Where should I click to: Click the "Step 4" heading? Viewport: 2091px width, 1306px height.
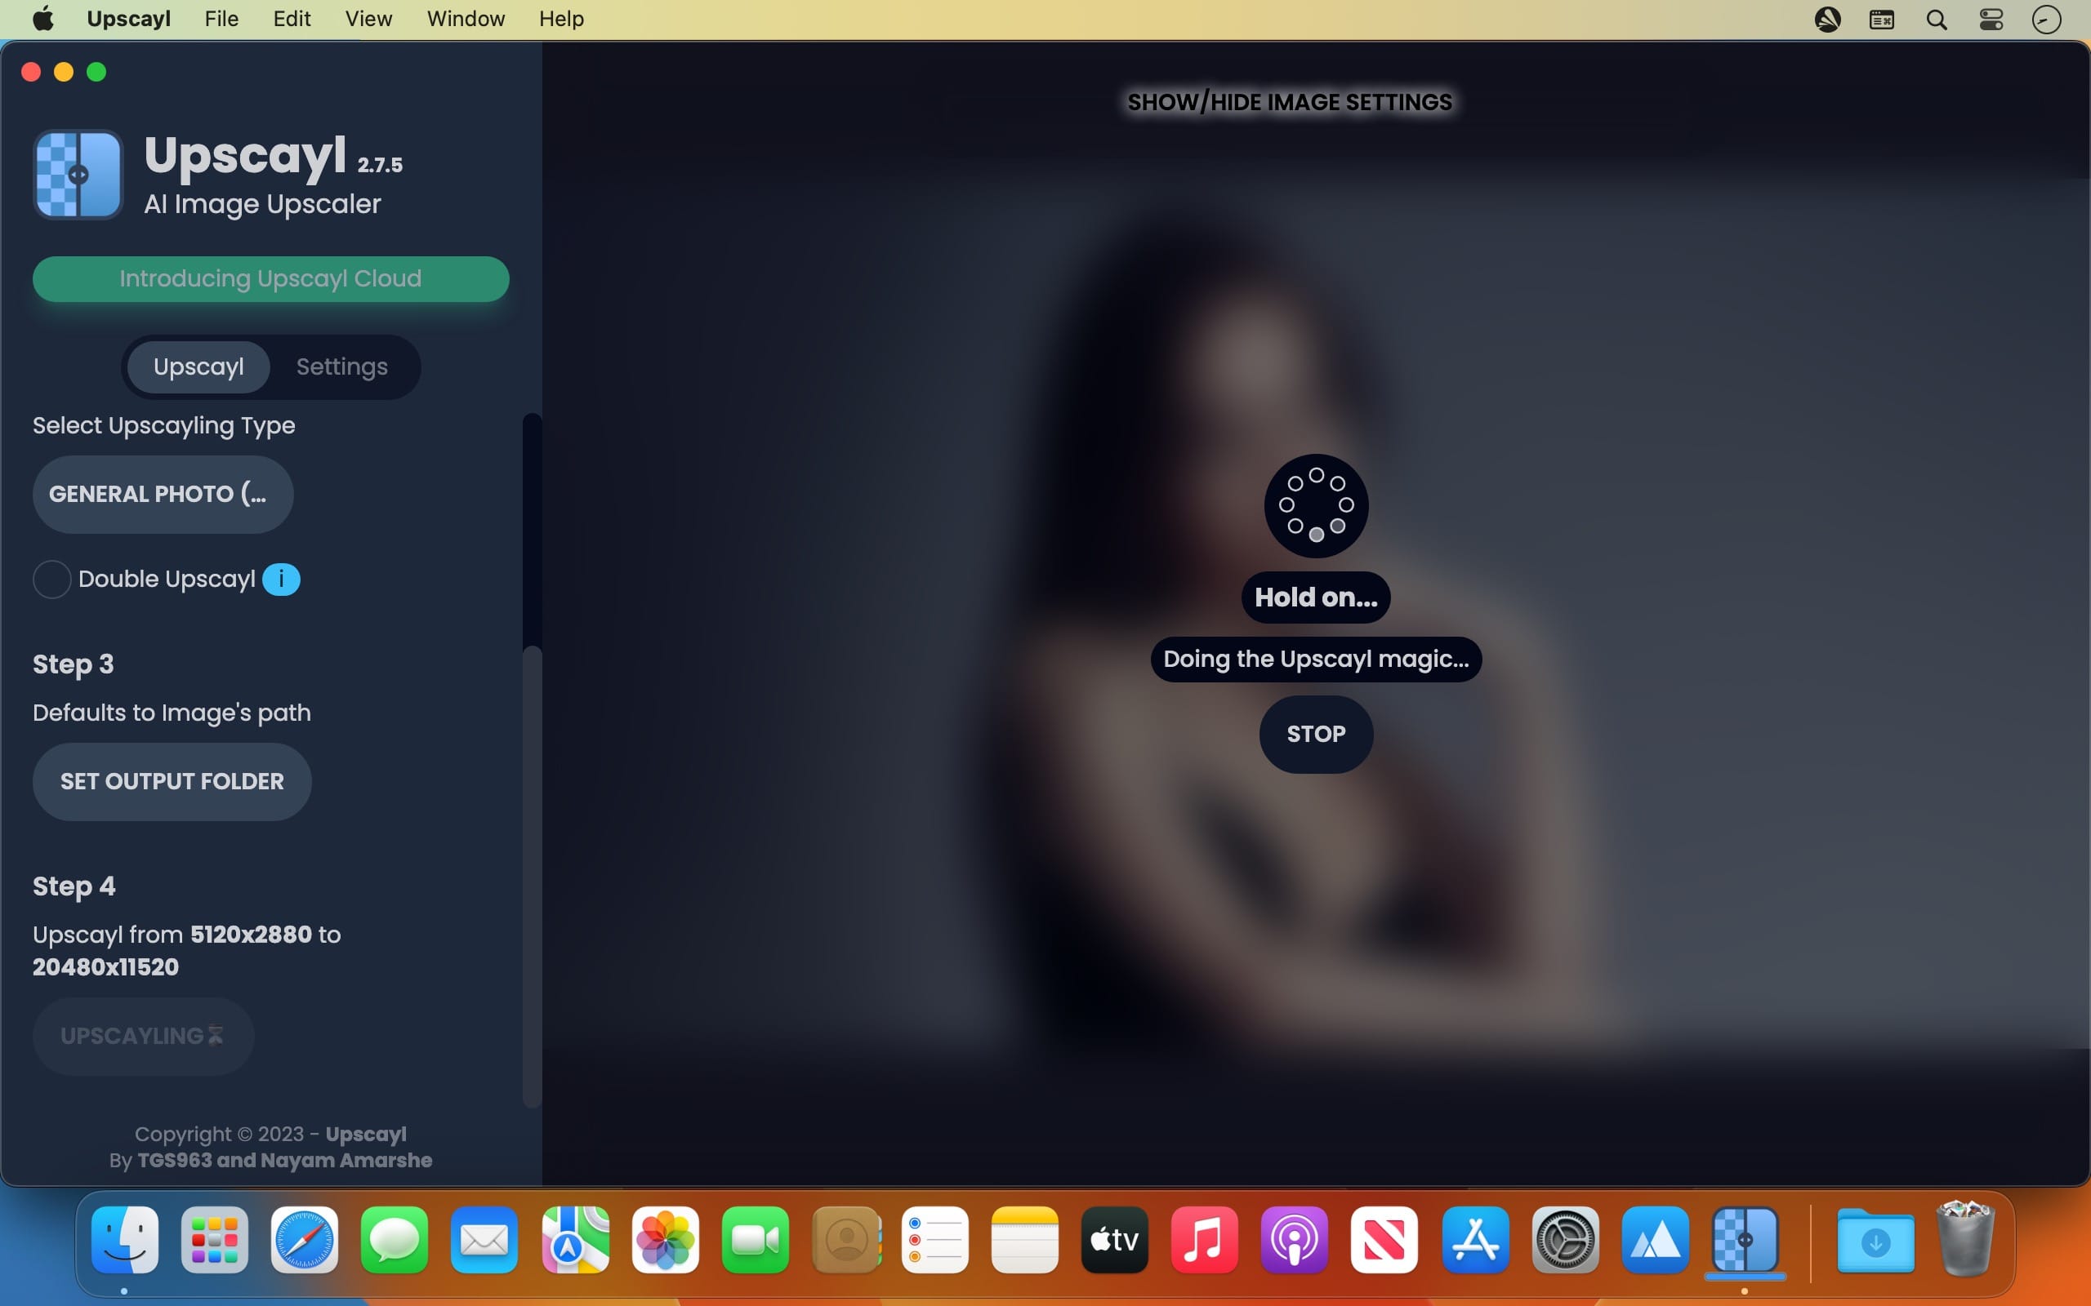pos(74,886)
